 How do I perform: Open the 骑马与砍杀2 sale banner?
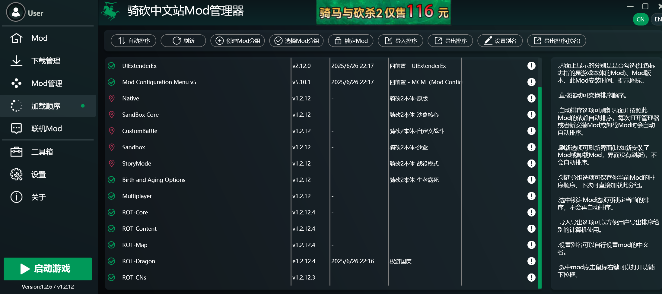383,12
